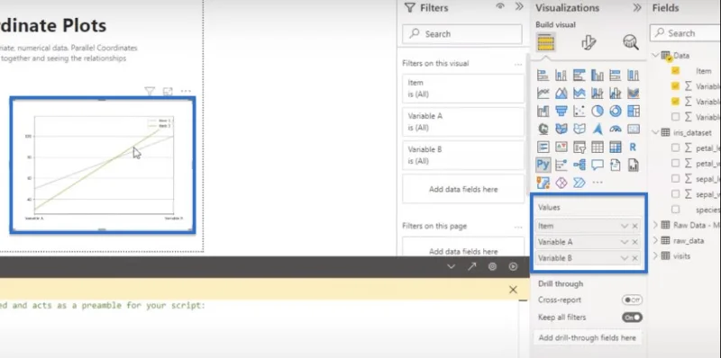The height and width of the screenshot is (358, 721).
Task: Expand the raw_data table
Action: coord(655,240)
